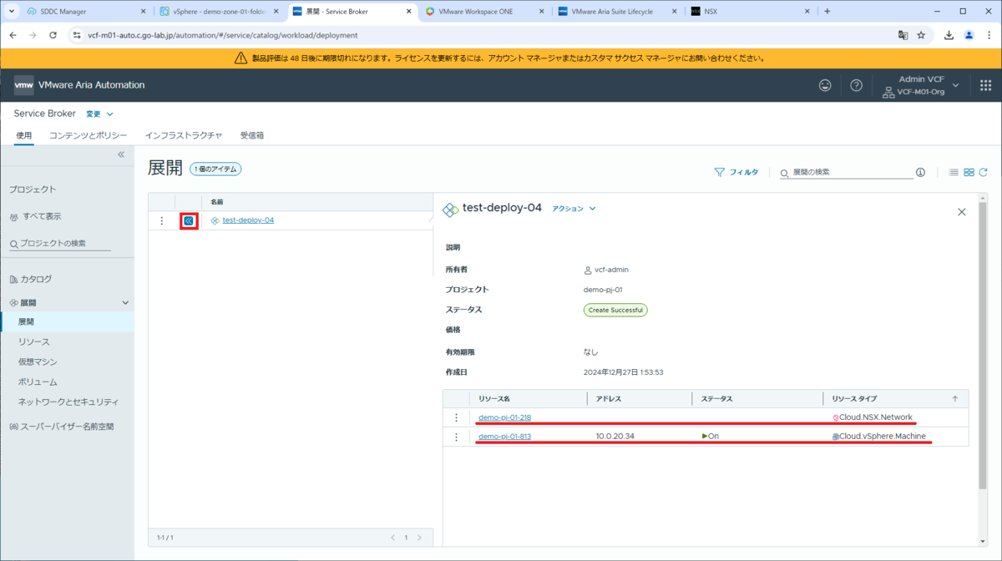
Task: Select すべて表示 under projects
Action: pyautogui.click(x=41, y=216)
